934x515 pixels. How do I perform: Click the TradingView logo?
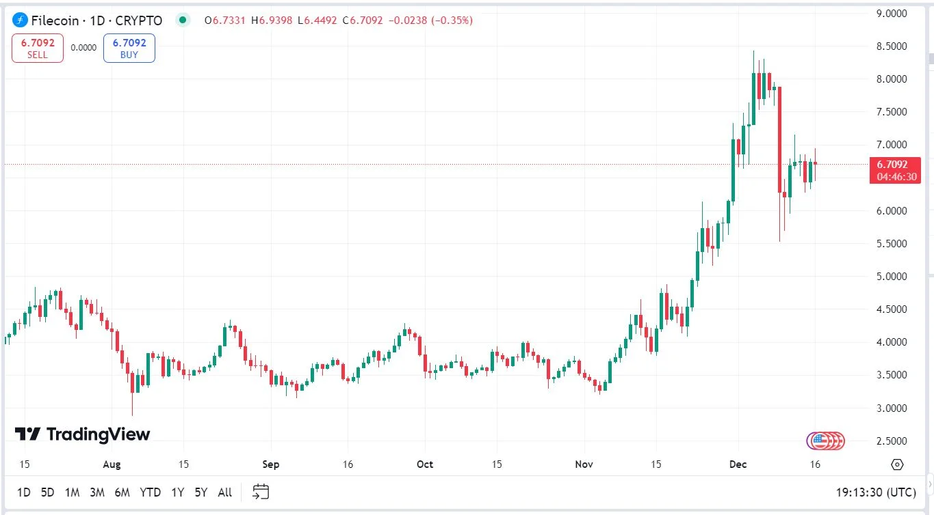[82, 434]
